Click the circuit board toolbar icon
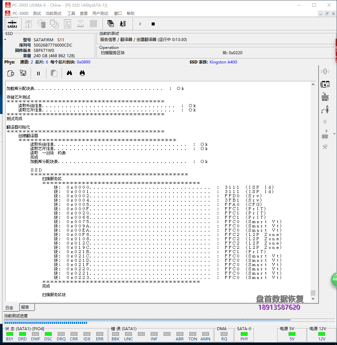Viewport: 337px width, 345px height. (68, 24)
